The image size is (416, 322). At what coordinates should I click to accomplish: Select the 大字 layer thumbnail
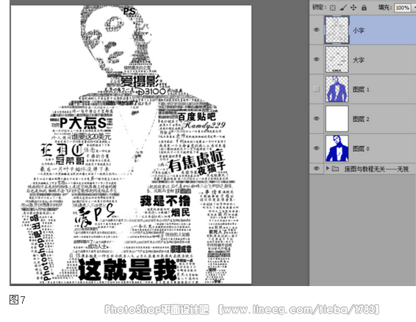point(337,59)
